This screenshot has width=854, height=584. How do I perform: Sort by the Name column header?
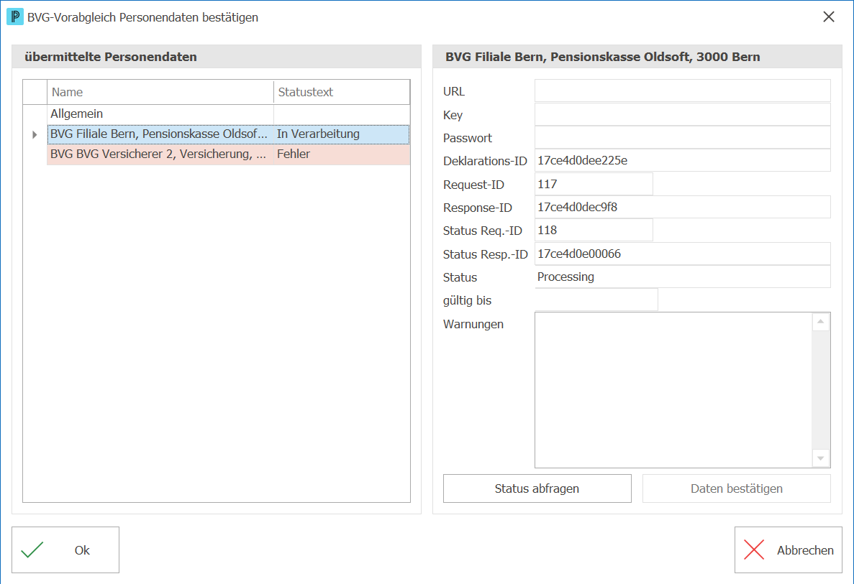(160, 93)
